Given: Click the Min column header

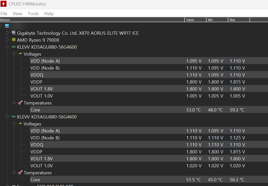Looking at the screenshot, I should 217,20.
